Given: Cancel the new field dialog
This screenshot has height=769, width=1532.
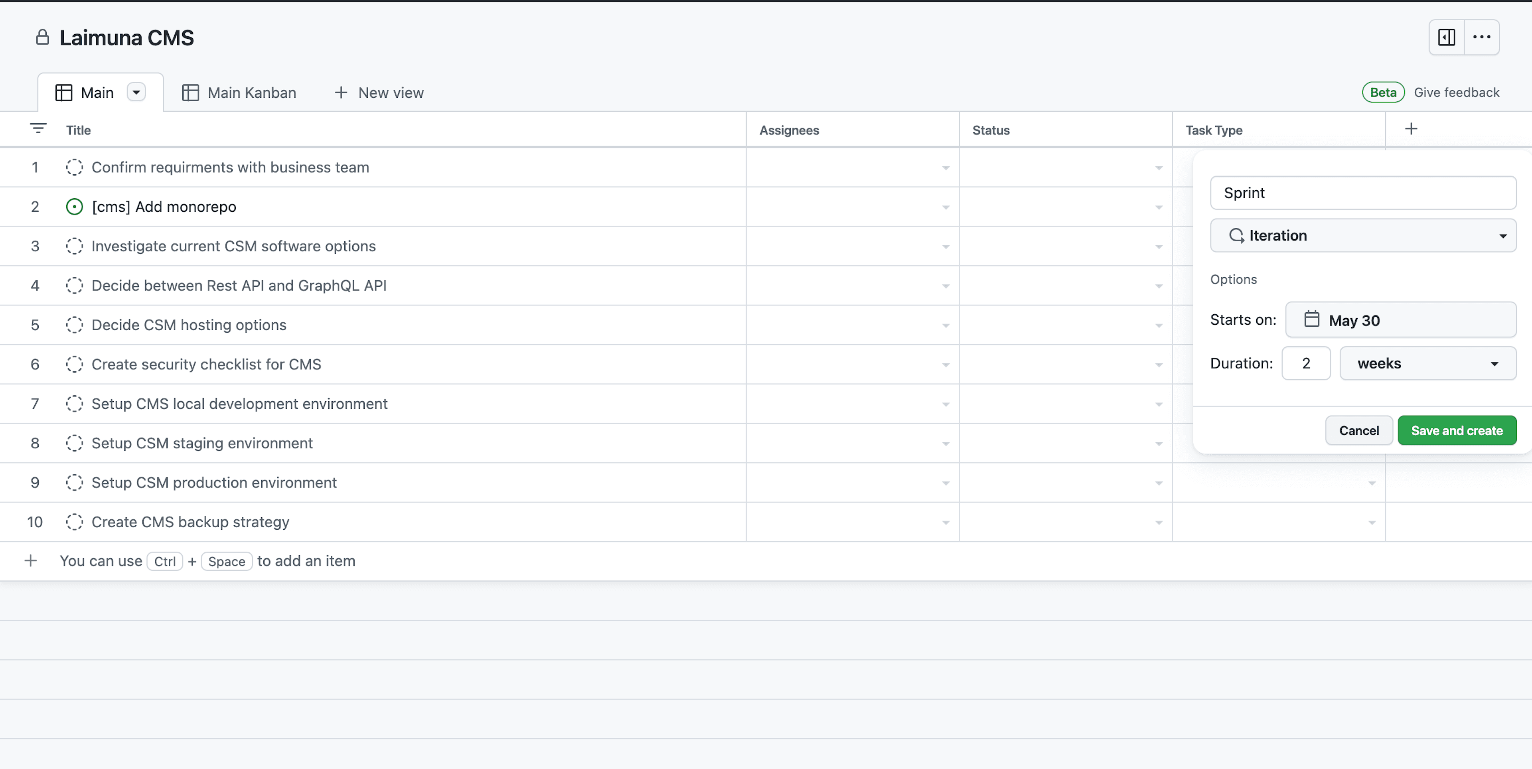Looking at the screenshot, I should tap(1358, 430).
